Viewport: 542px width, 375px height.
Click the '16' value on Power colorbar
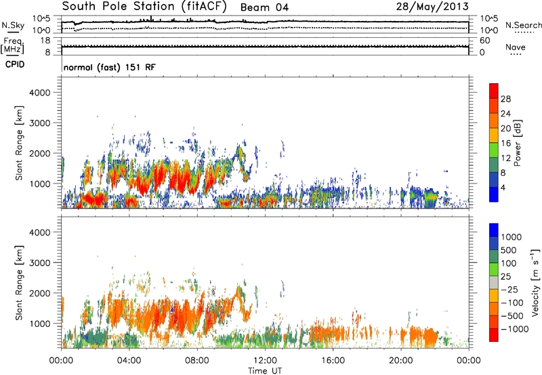point(505,144)
